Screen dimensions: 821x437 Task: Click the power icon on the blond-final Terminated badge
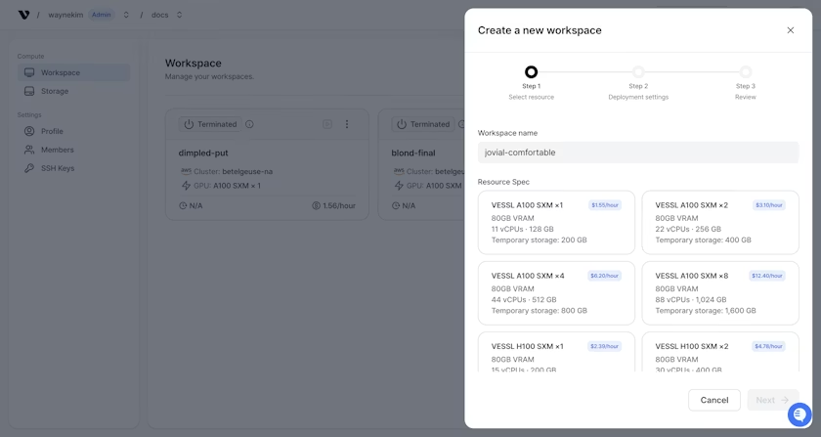coord(402,124)
